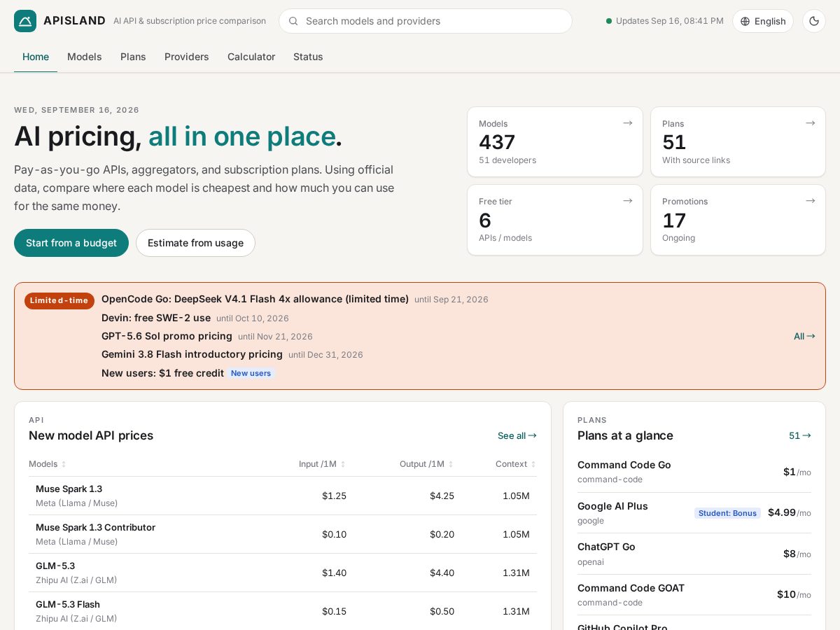Open the 51 plans link

pos(800,435)
